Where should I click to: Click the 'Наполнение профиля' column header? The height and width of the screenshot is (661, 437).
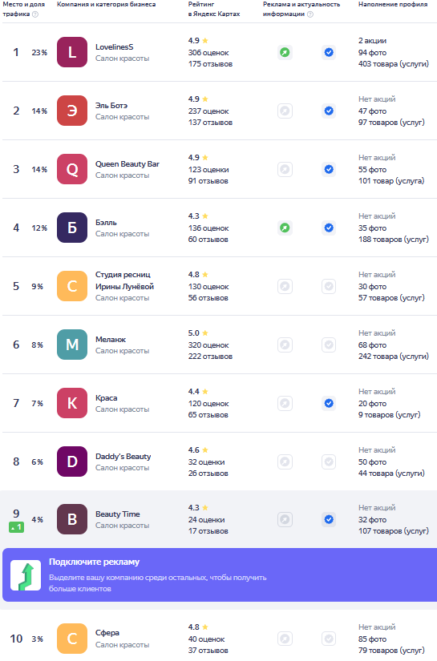coord(393,4)
